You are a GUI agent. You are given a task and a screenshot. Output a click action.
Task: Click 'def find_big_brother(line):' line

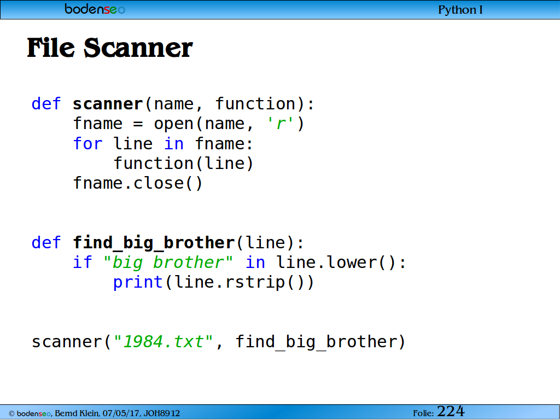click(x=168, y=243)
